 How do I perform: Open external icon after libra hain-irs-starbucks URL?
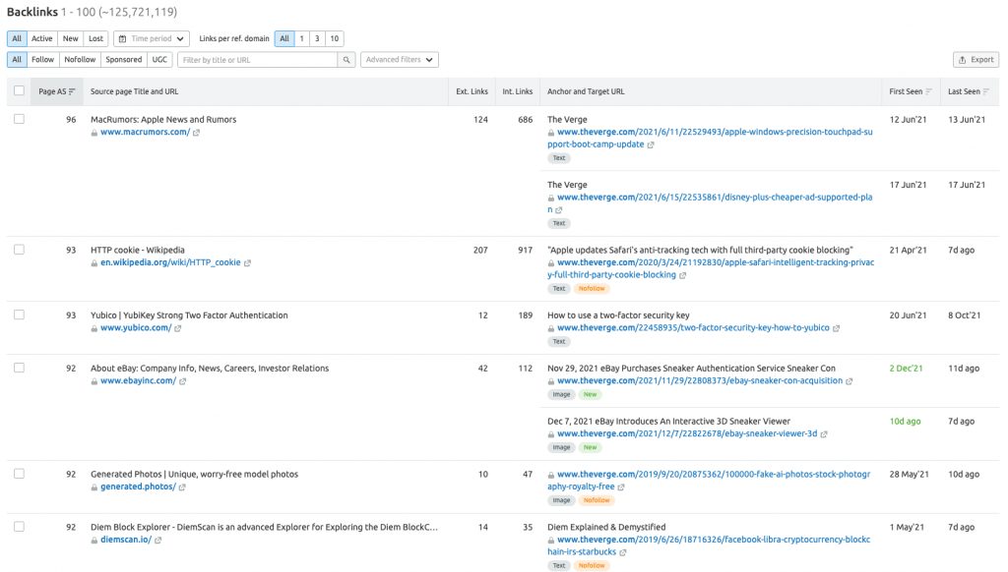click(623, 552)
